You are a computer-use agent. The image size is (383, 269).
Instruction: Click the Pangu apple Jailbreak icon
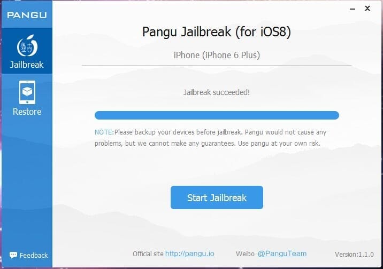tap(27, 45)
